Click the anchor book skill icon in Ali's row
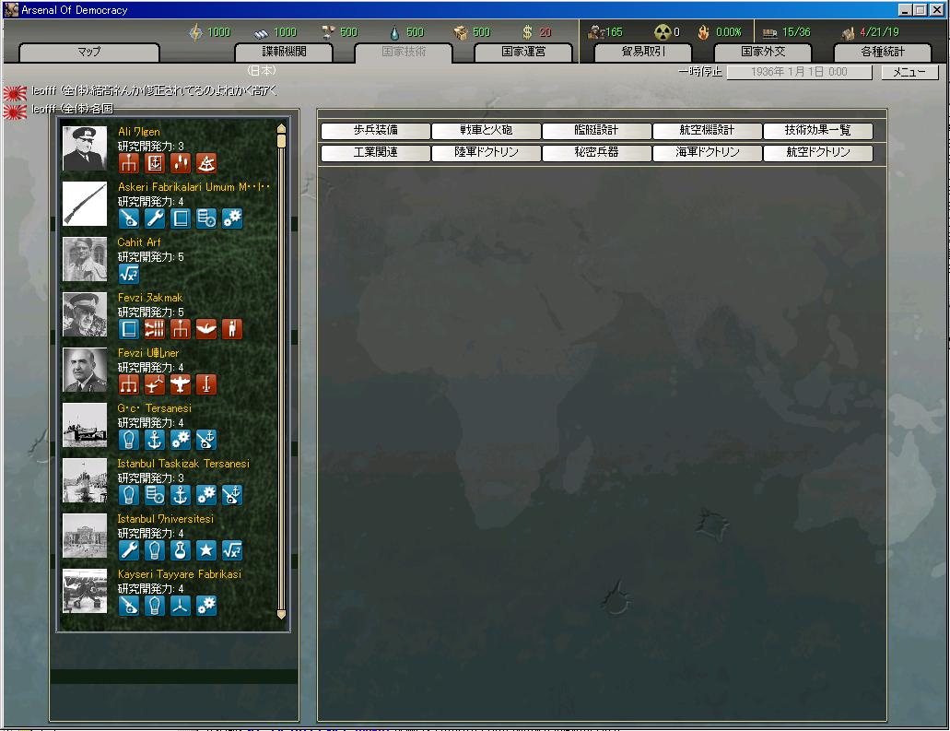The image size is (950, 731). click(x=155, y=162)
